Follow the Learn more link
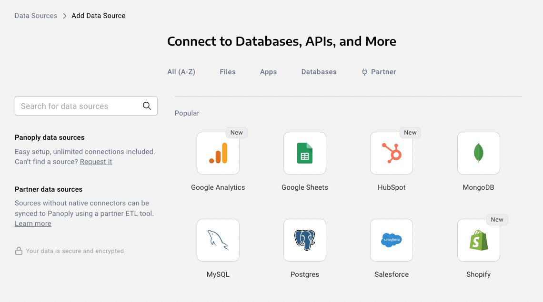 tap(33, 224)
